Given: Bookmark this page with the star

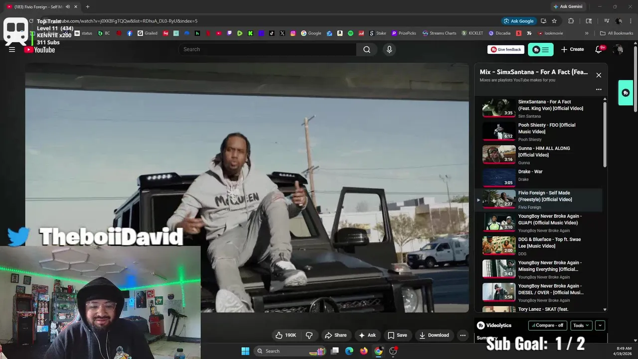Looking at the screenshot, I should pos(554,21).
